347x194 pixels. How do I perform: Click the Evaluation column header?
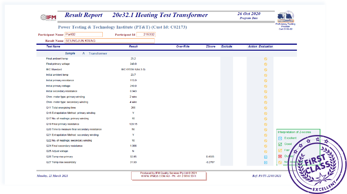tap(266, 46)
